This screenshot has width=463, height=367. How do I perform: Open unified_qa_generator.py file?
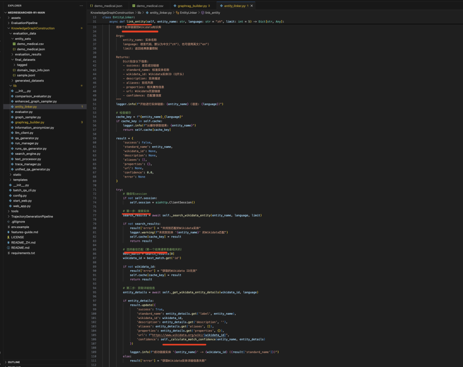point(33,169)
